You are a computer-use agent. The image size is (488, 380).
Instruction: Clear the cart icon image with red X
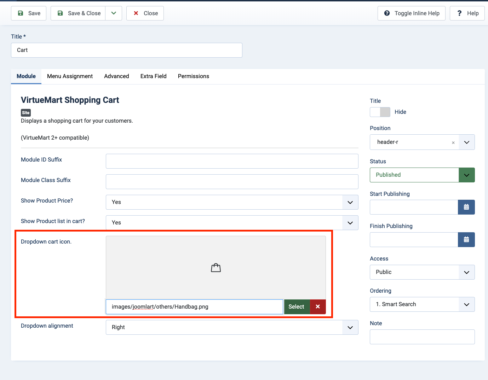(318, 307)
